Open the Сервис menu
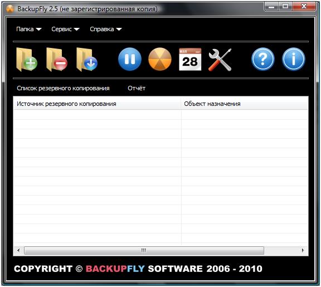 tap(66, 29)
